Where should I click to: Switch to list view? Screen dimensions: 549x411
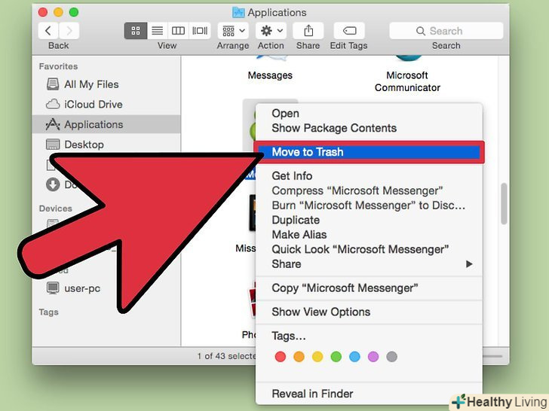(157, 31)
